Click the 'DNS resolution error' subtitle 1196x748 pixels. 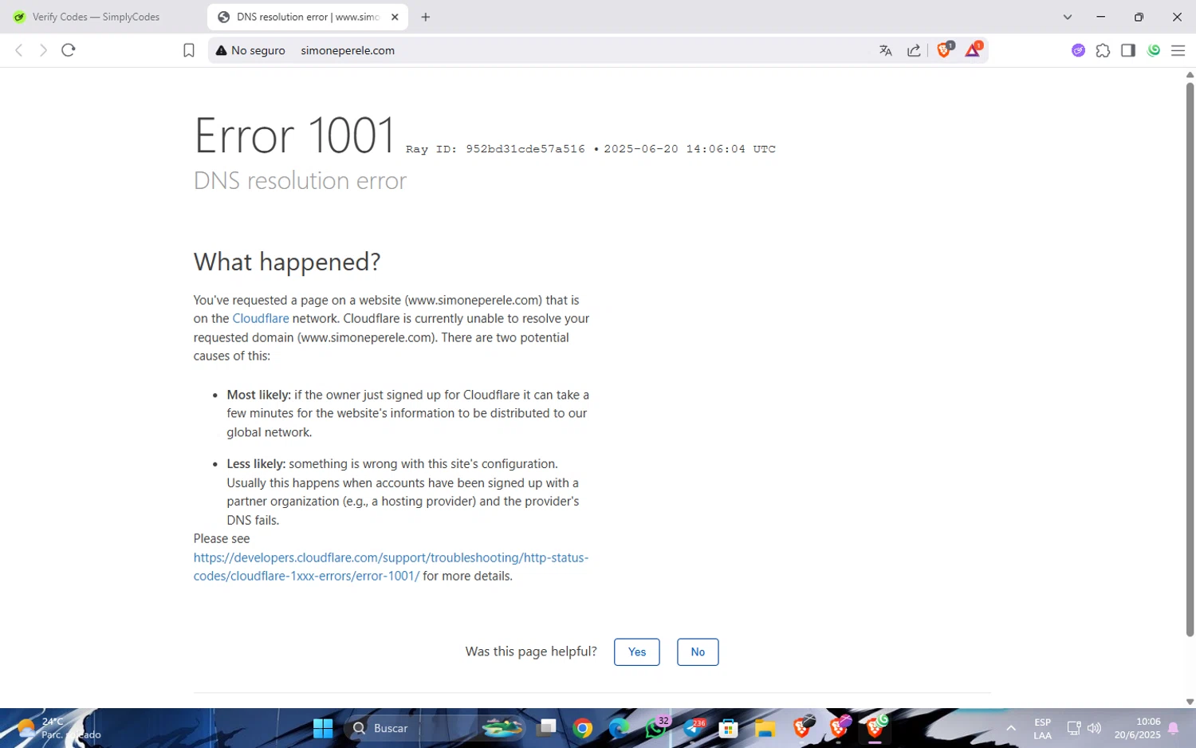tap(300, 180)
